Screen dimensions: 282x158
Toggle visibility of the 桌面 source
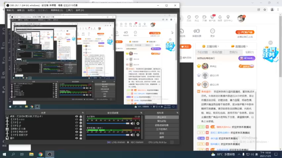pos(76,117)
